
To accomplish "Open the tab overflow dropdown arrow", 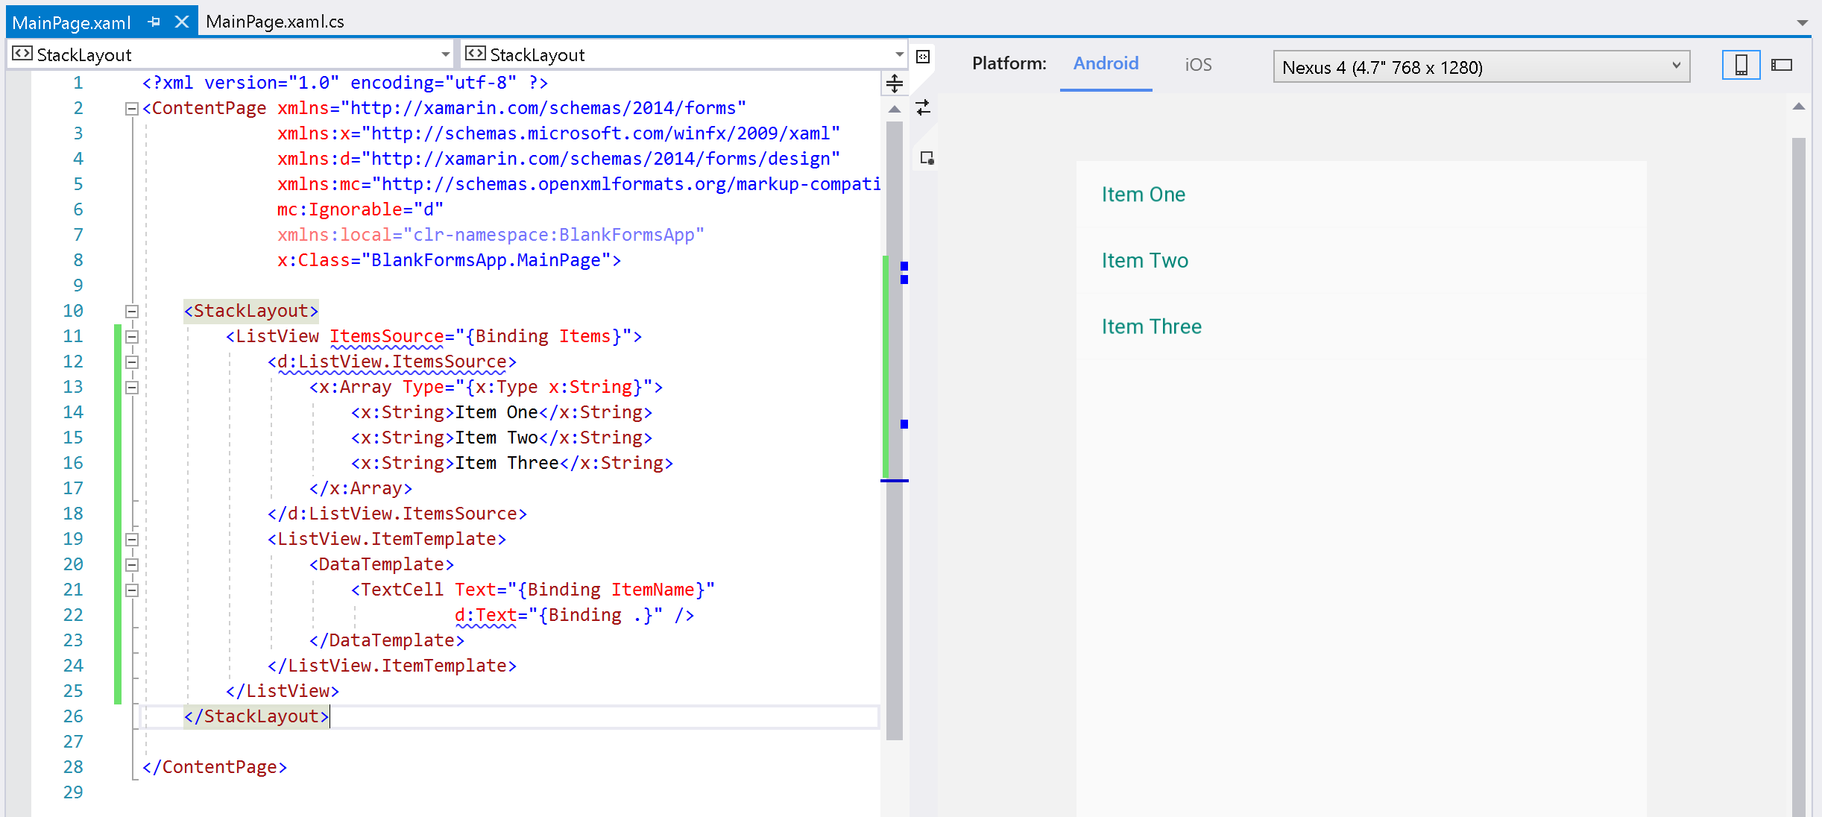I will click(1802, 23).
